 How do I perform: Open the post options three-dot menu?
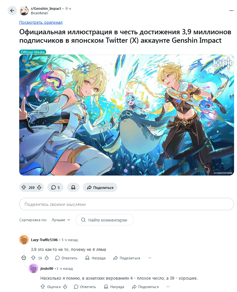(x=231, y=11)
